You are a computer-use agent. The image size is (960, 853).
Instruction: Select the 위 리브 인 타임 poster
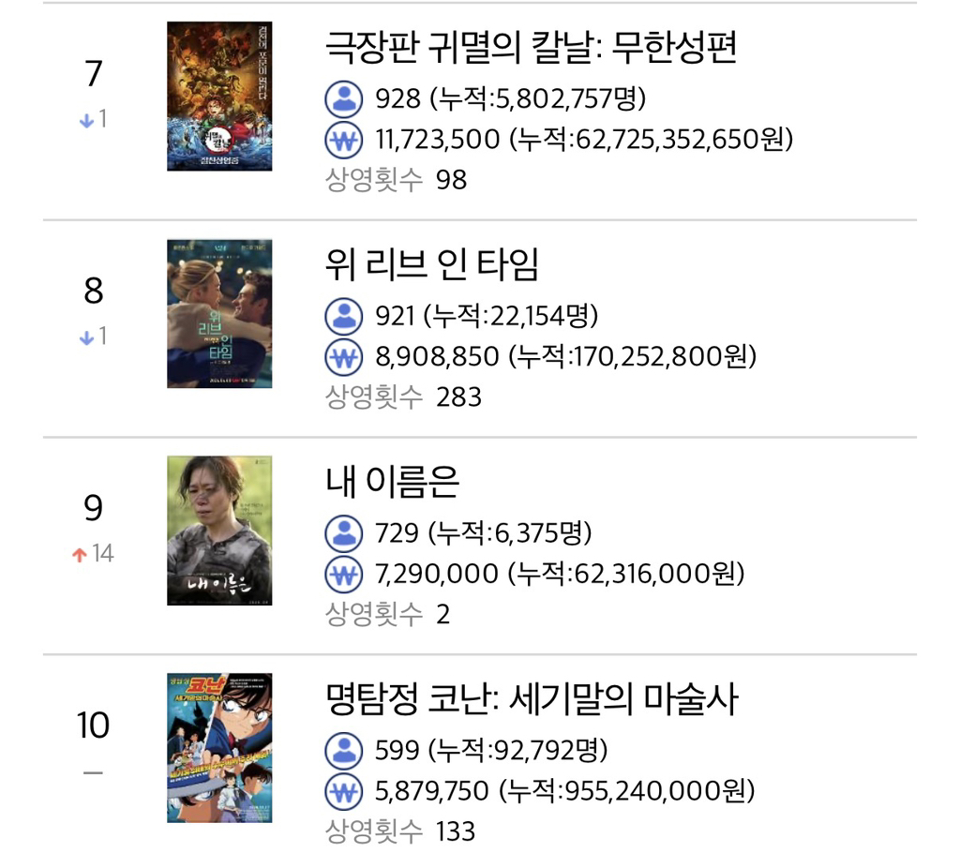[219, 313]
